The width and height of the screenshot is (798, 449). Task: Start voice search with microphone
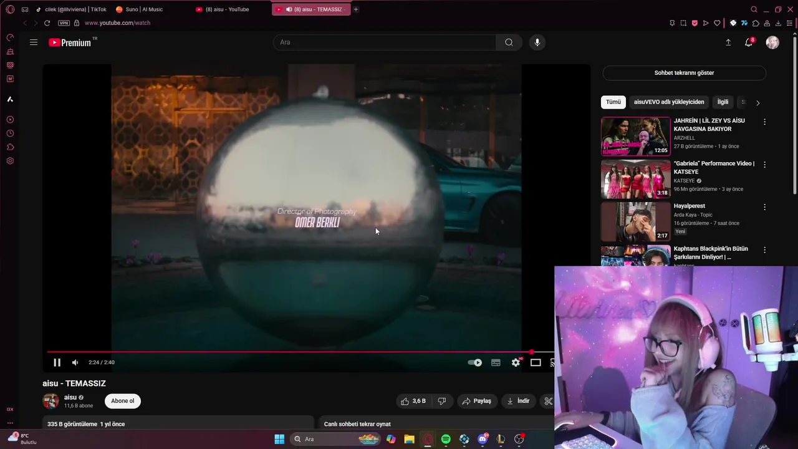537,42
